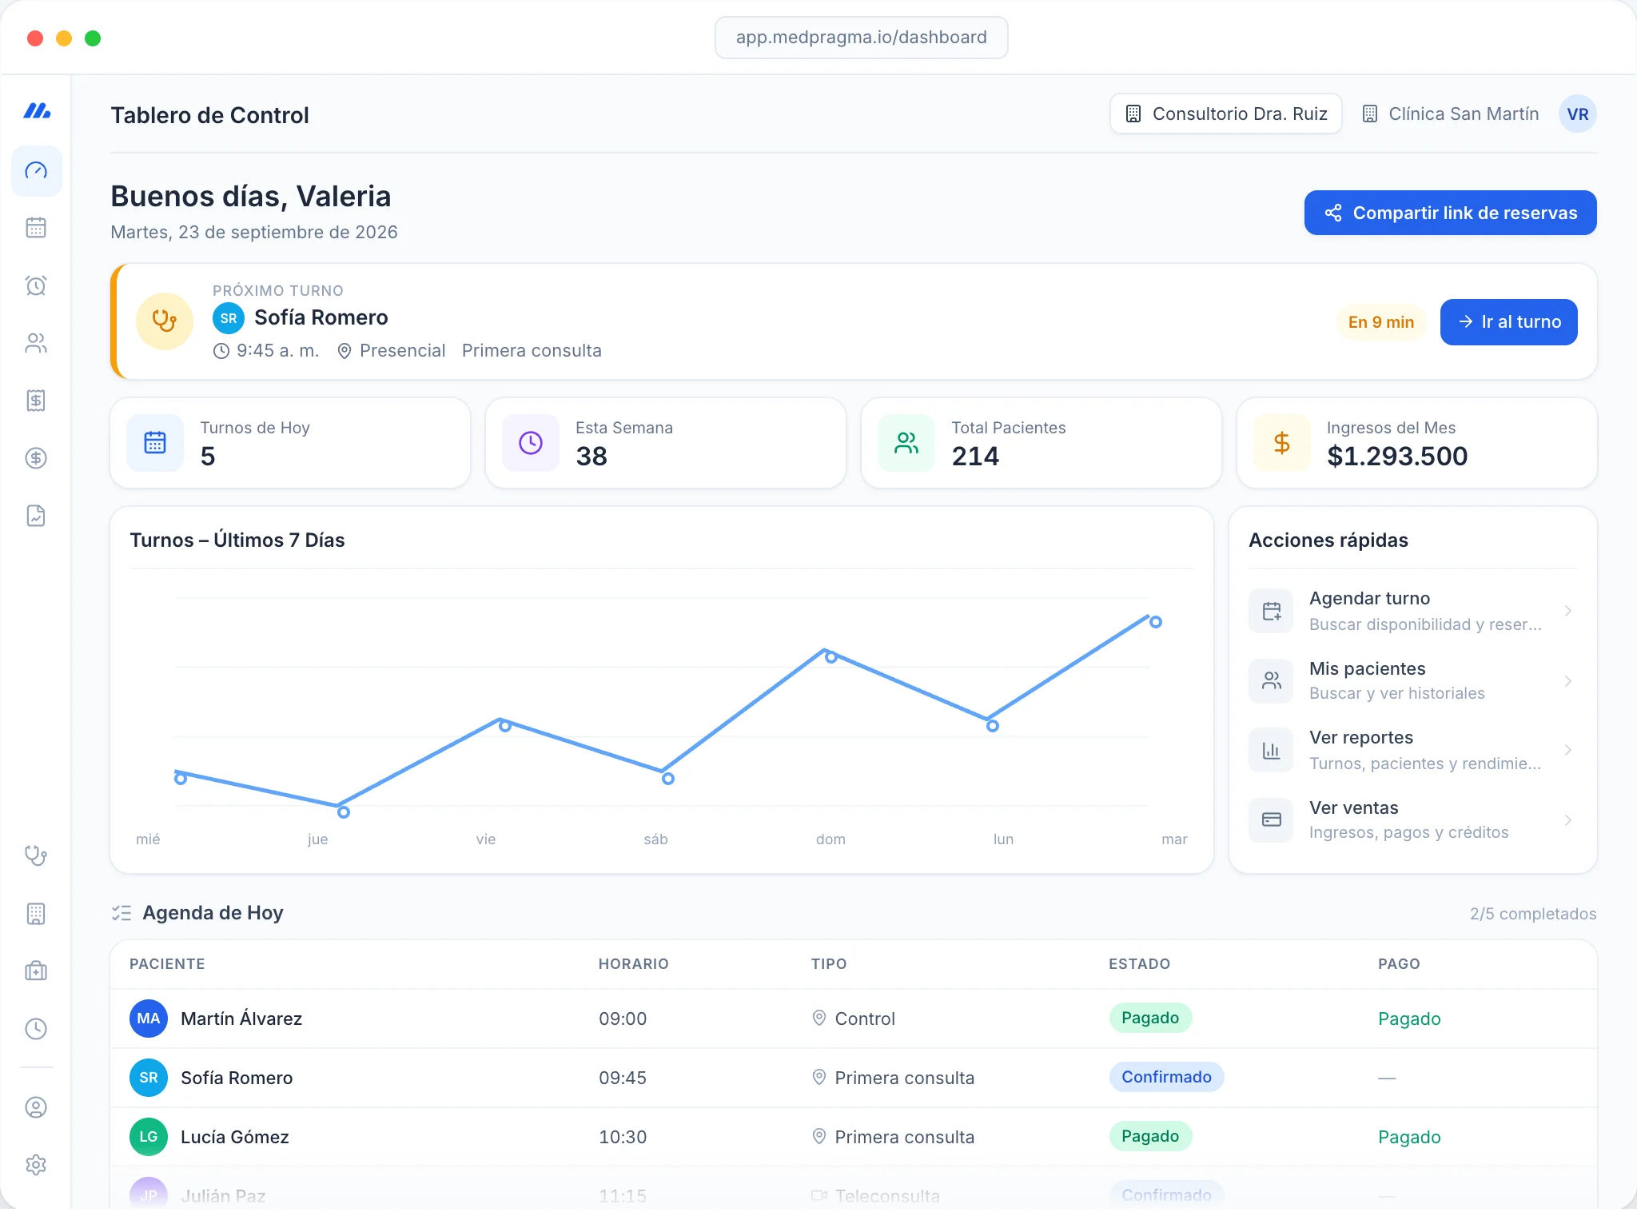This screenshot has width=1637, height=1212.
Task: Click Pagado status badge in Lucía Gómez row
Action: pyautogui.click(x=1150, y=1136)
